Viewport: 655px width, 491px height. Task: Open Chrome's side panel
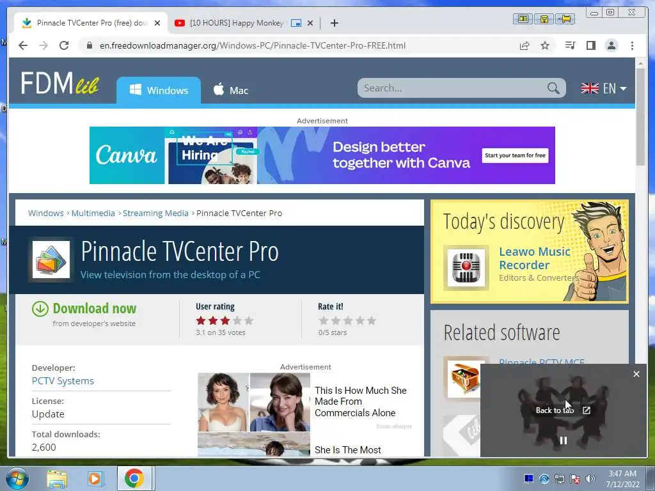click(x=590, y=45)
